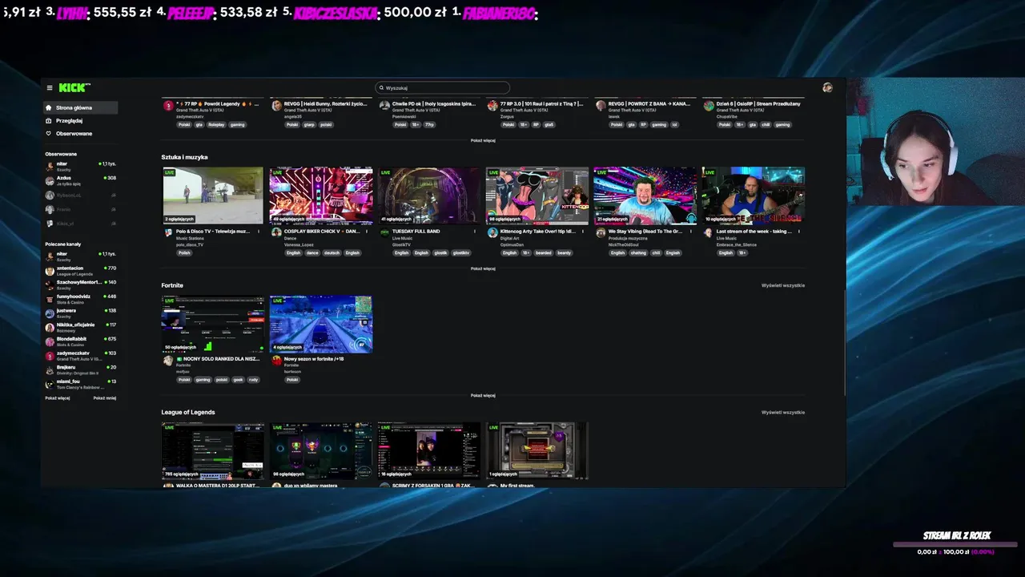Click Roleplay tag under 77 RP stream
This screenshot has height=577, width=1025.
pos(216,124)
